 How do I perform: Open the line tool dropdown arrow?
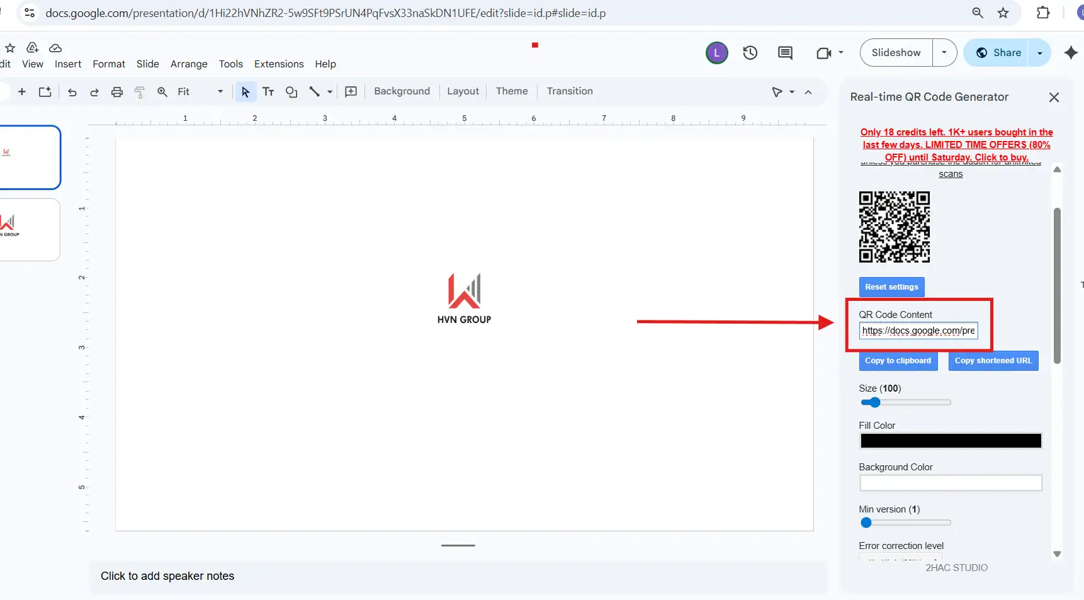tap(330, 92)
